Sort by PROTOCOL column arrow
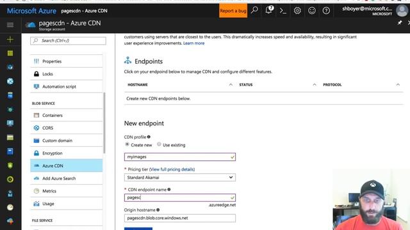The width and height of the screenshot is (410, 230). [398, 85]
